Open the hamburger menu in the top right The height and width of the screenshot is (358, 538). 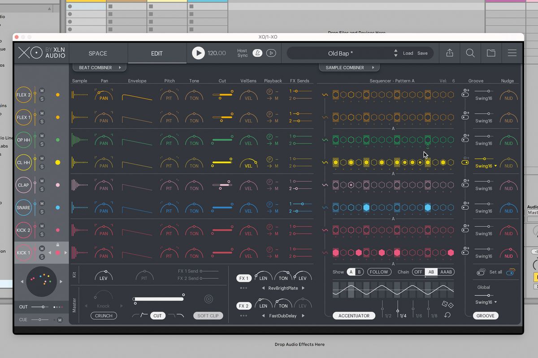512,53
